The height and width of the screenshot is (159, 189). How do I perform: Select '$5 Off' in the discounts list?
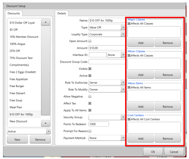point(24,30)
